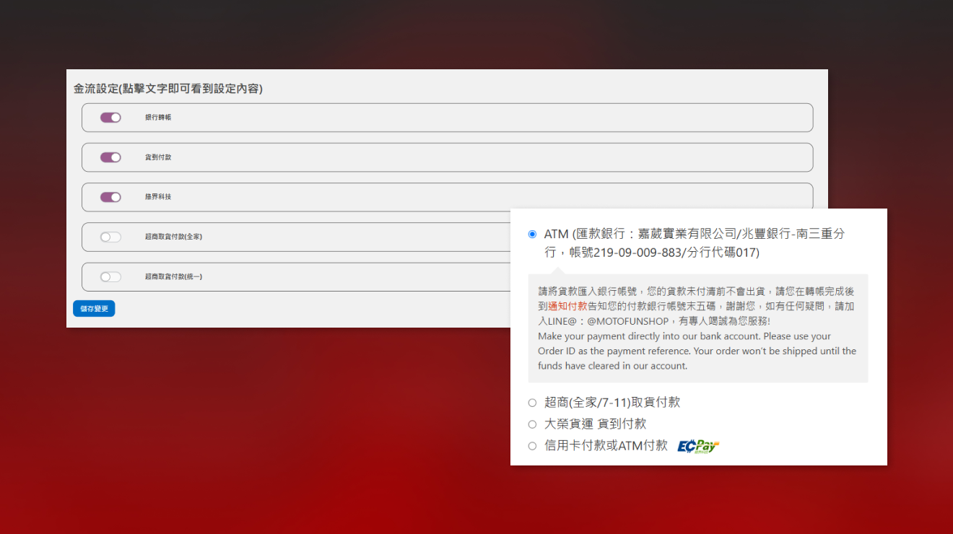Toggle off the 貨到付款 switch
The image size is (953, 534).
point(110,157)
